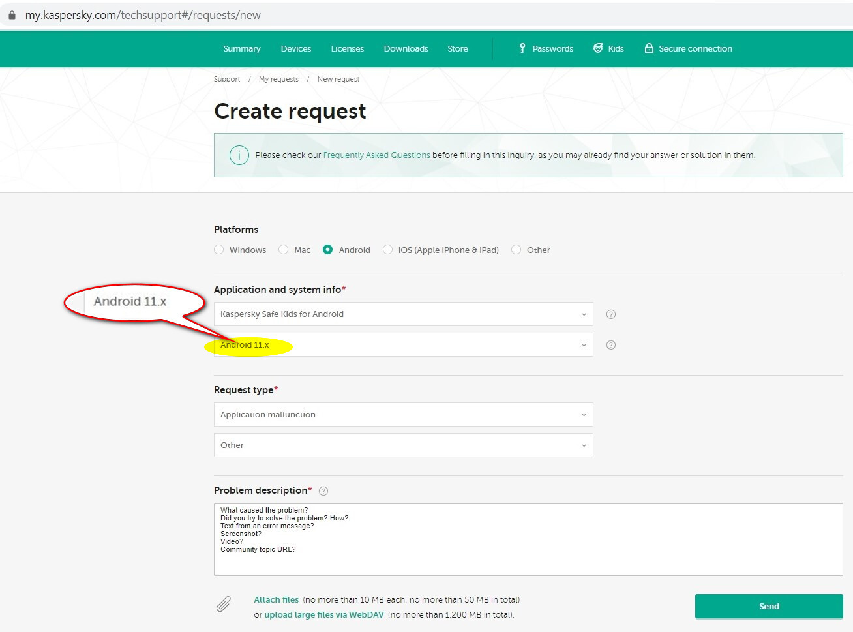Click the browser address bar URL
The image size is (853, 632).
point(143,15)
